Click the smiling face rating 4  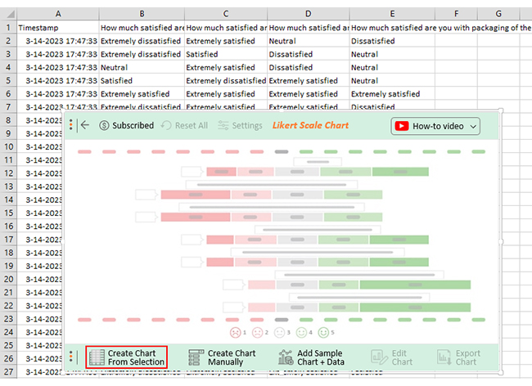tap(301, 333)
